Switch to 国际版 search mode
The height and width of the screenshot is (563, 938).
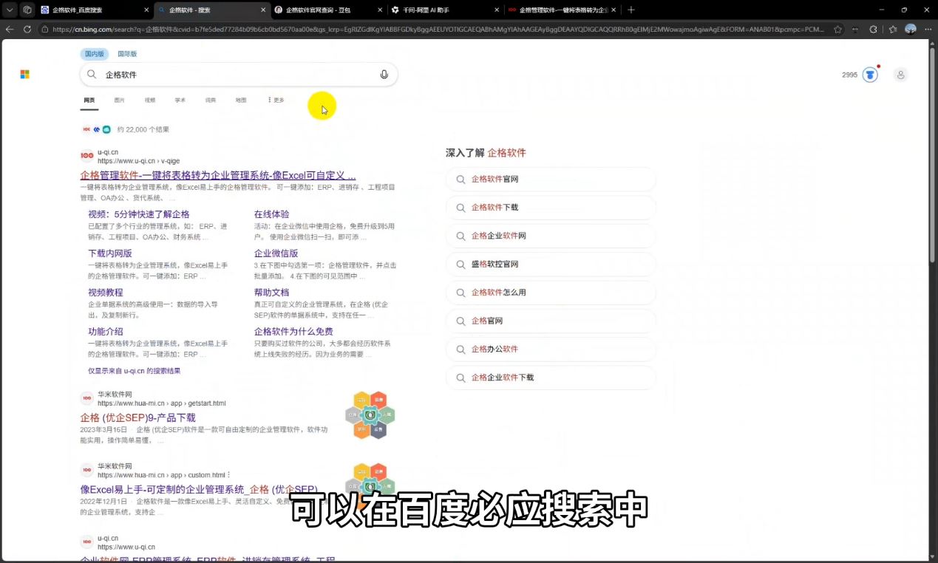(127, 54)
